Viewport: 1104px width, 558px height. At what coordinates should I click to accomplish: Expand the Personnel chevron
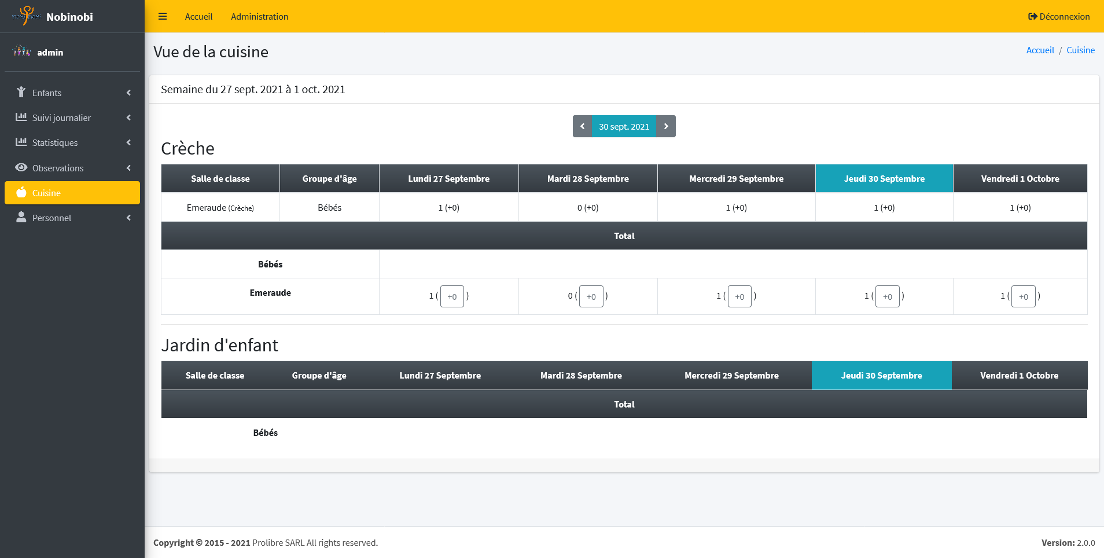(x=128, y=218)
